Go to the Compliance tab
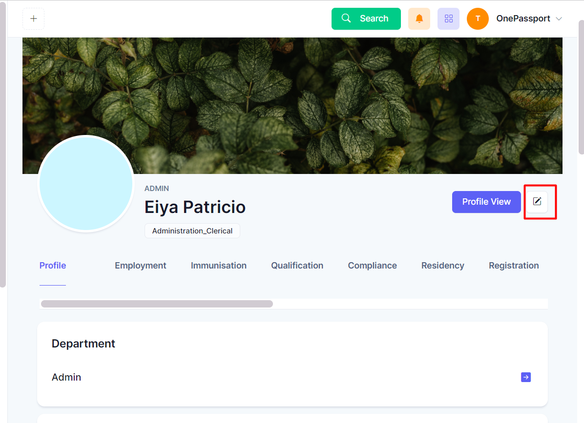 tap(372, 266)
